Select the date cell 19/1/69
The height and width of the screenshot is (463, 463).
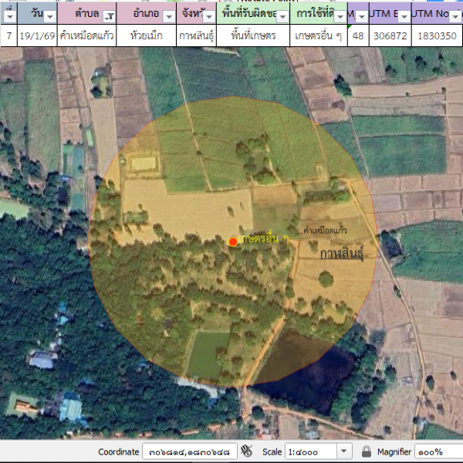coord(37,36)
